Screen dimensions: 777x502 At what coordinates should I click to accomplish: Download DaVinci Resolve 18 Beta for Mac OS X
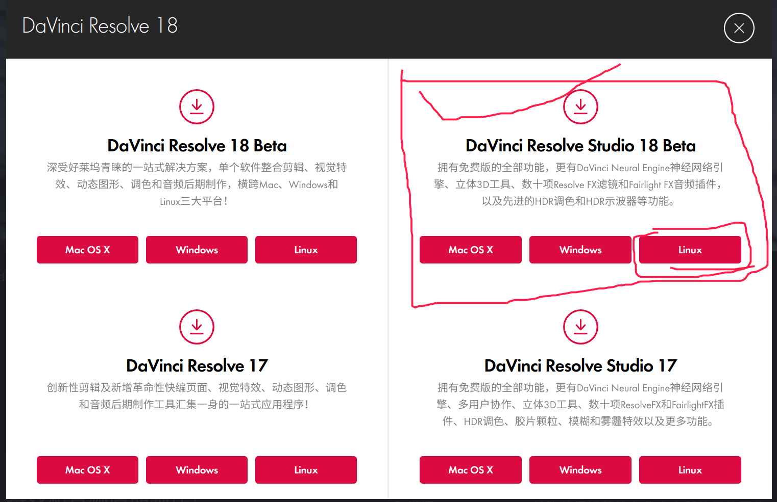coord(87,250)
